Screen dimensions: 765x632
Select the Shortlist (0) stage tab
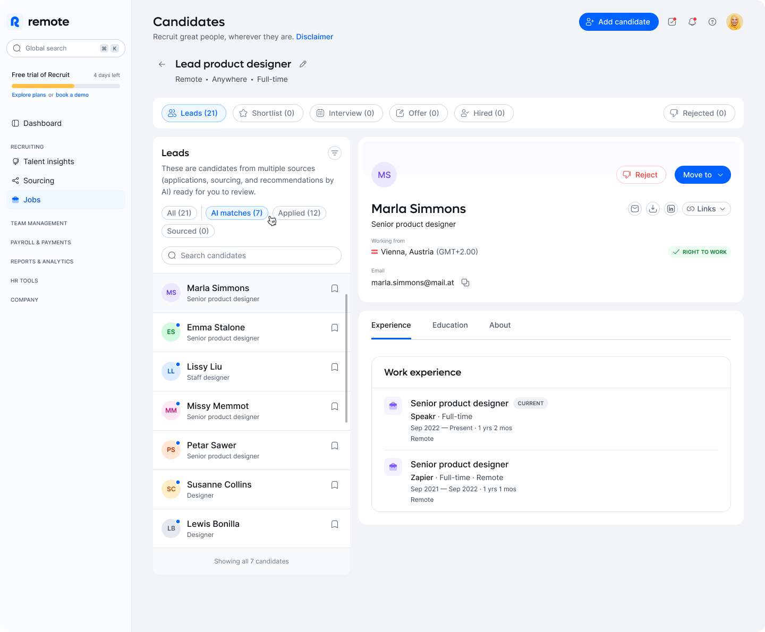point(268,113)
